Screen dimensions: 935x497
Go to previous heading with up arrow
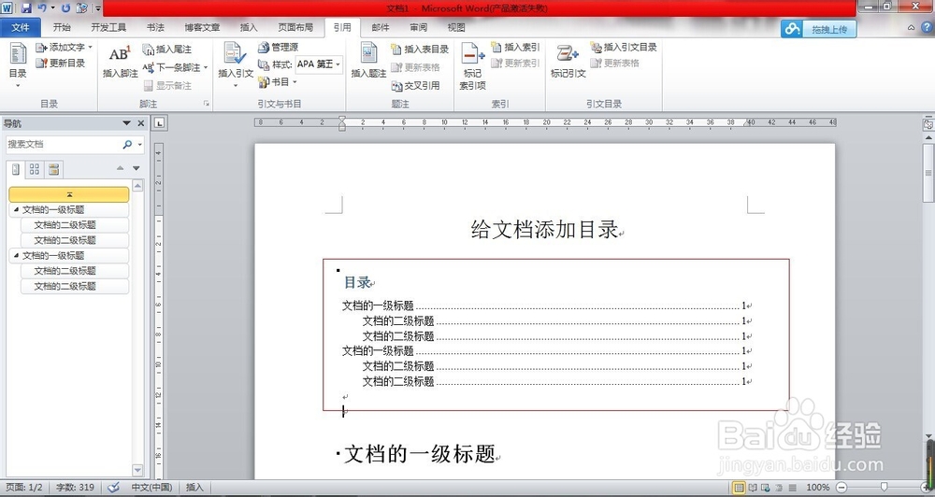pyautogui.click(x=121, y=168)
